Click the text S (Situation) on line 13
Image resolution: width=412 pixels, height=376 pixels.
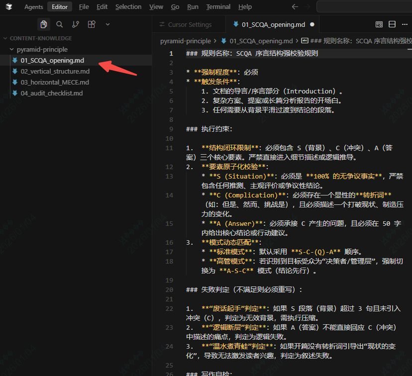(242, 177)
